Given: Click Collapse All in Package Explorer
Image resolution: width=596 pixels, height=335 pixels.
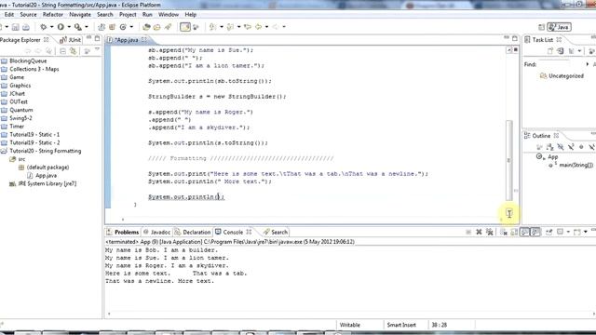Looking at the screenshot, I should coord(62,51).
